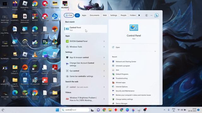Viewport: 202px width, 113px height.
Task: Click the taskbar search input field
Action: (x=75, y=110)
